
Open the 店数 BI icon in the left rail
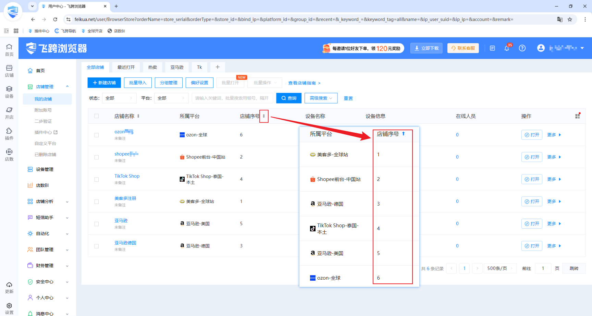click(9, 155)
